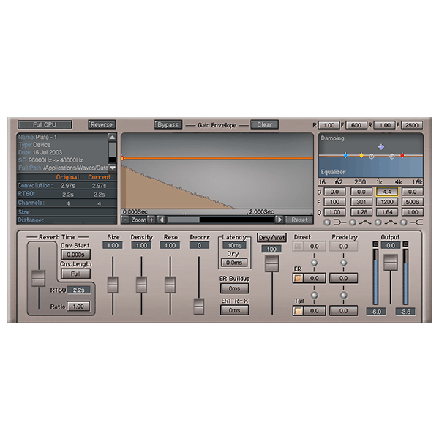Click the EQ Q 1.28 field
This screenshot has width=439, height=439.
click(x=361, y=212)
